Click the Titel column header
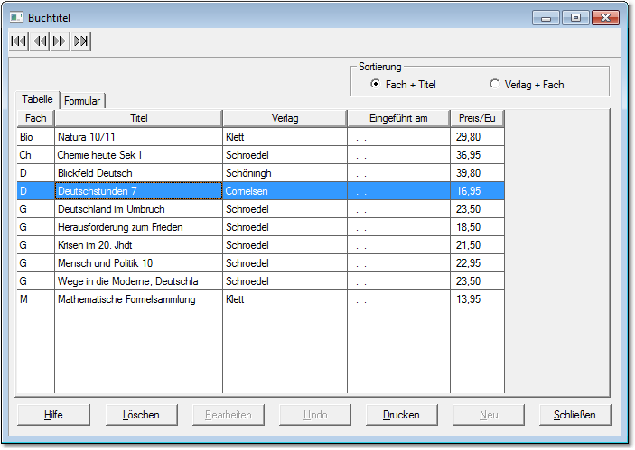This screenshot has width=635, height=450. point(138,118)
